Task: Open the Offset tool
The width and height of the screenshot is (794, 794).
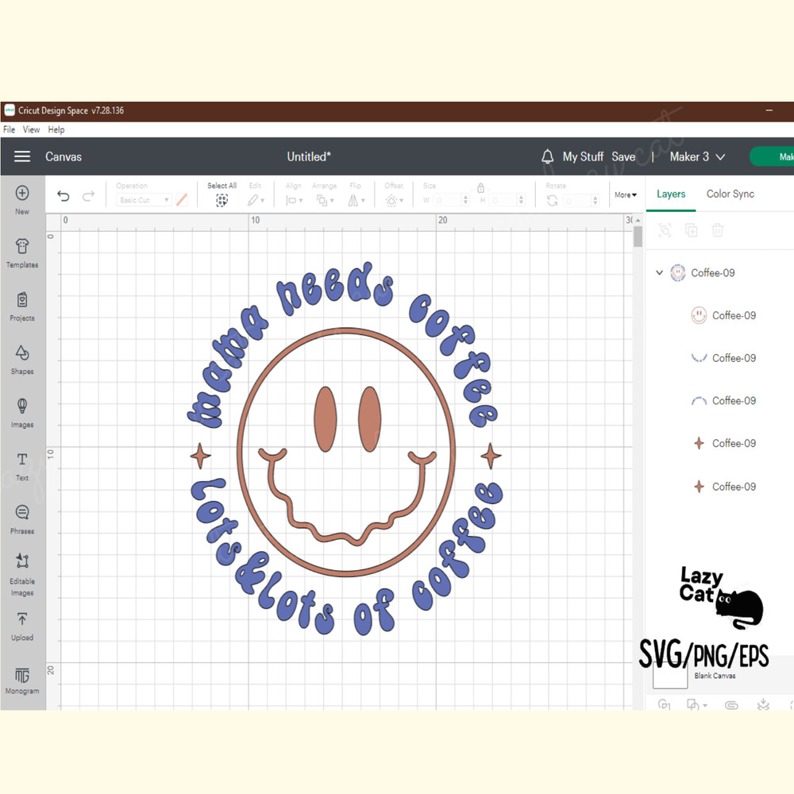Action: point(392,199)
